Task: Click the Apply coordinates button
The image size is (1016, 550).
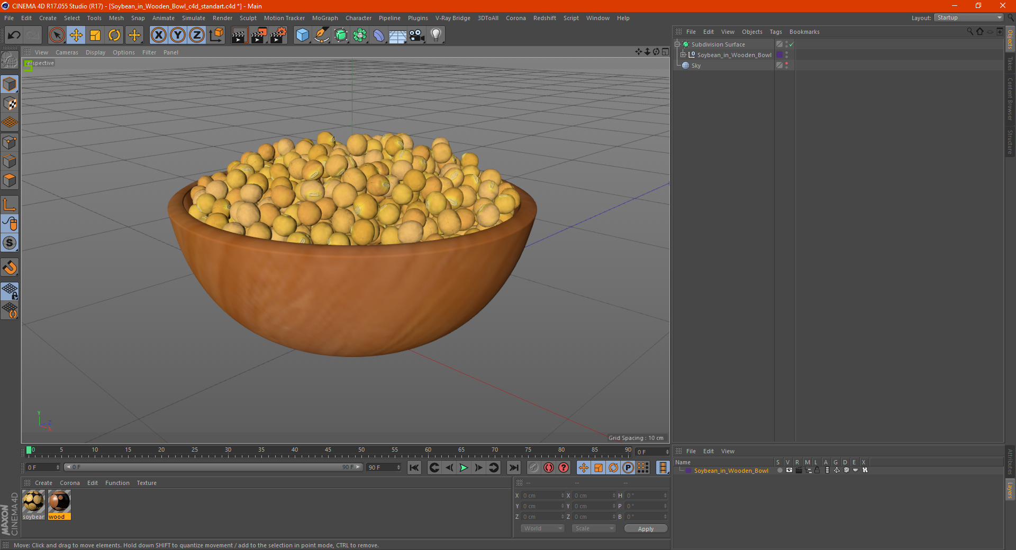Action: [x=646, y=529]
